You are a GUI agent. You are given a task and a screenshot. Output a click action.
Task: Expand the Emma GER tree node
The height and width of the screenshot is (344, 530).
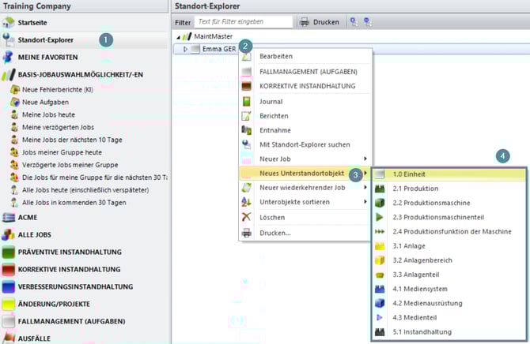[185, 49]
